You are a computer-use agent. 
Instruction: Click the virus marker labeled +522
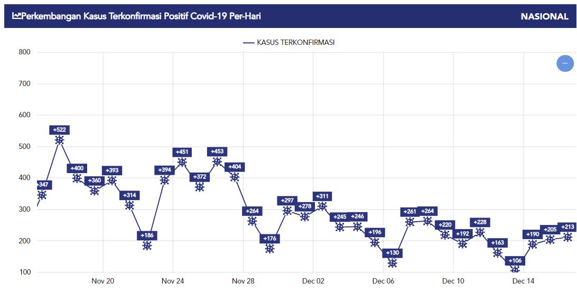(59, 140)
